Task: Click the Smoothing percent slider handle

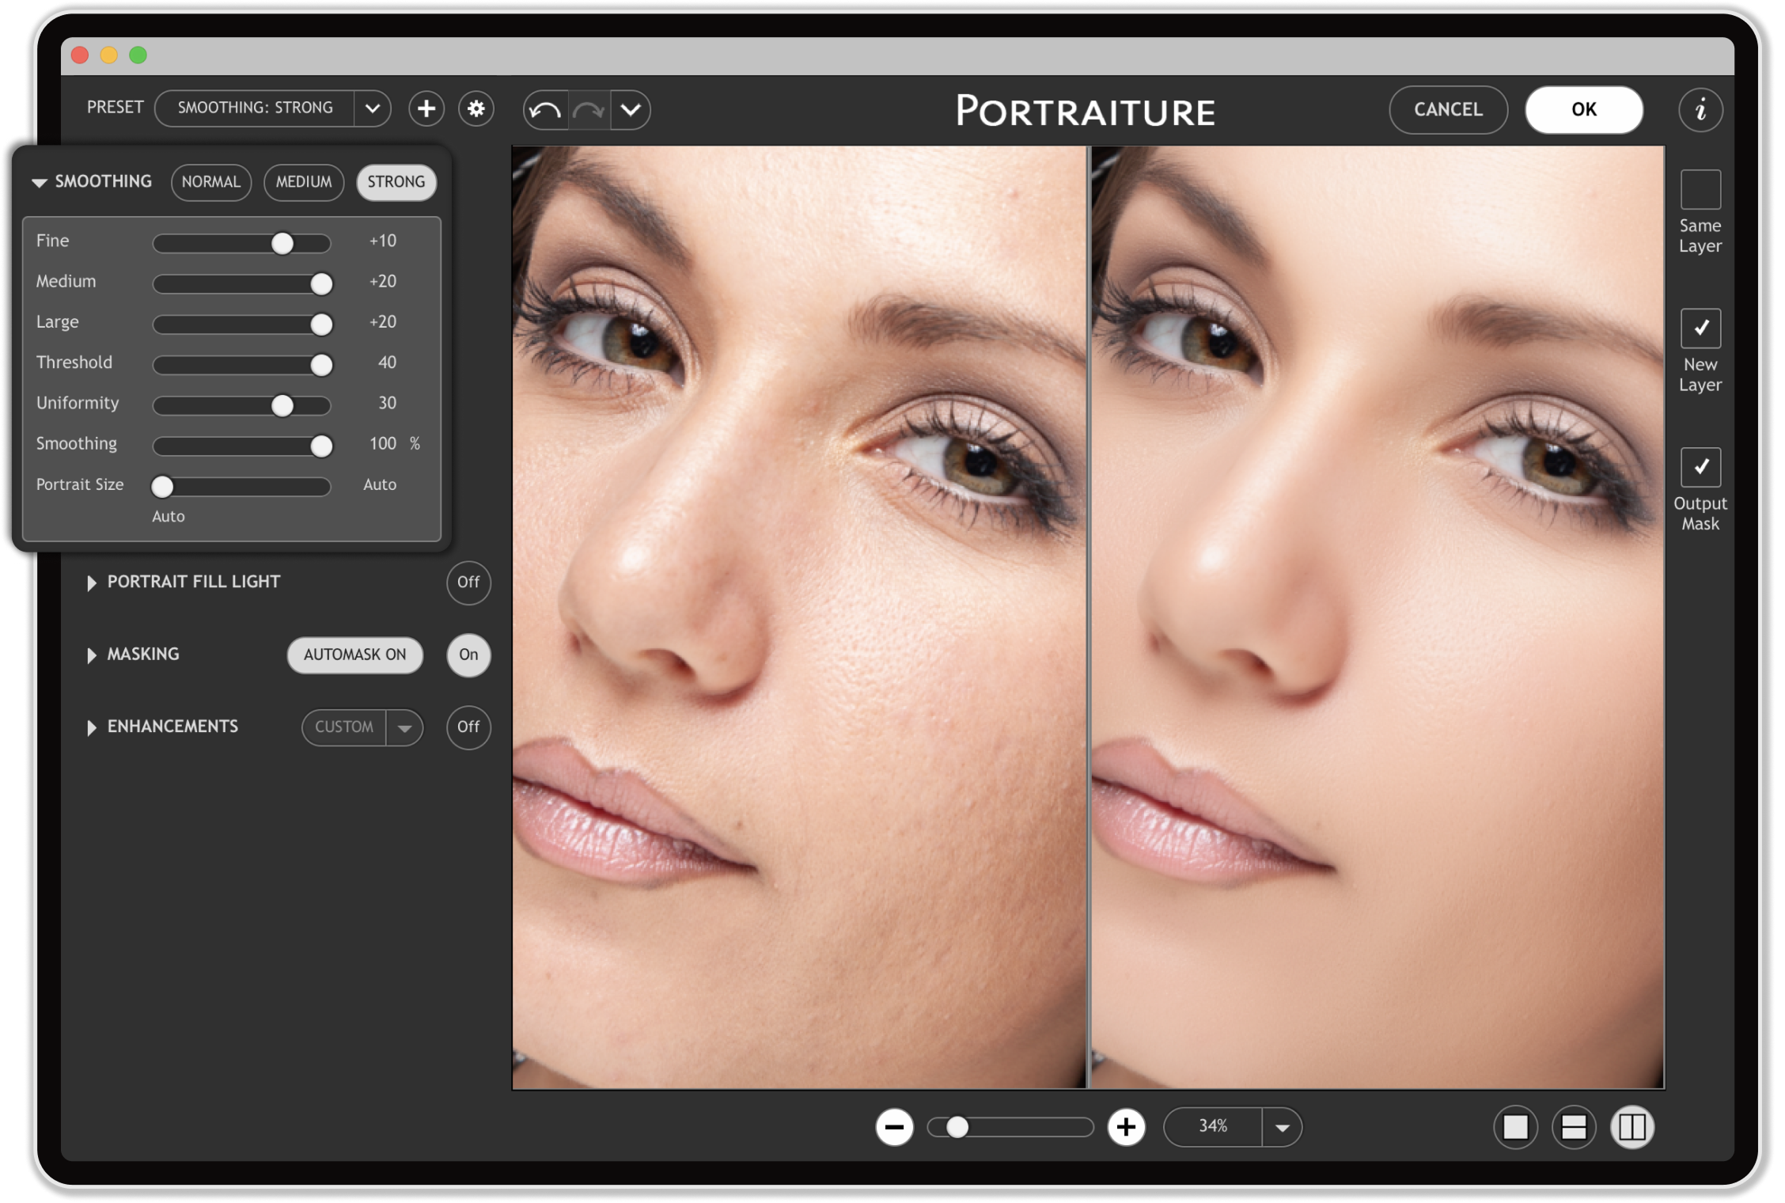Action: point(321,446)
